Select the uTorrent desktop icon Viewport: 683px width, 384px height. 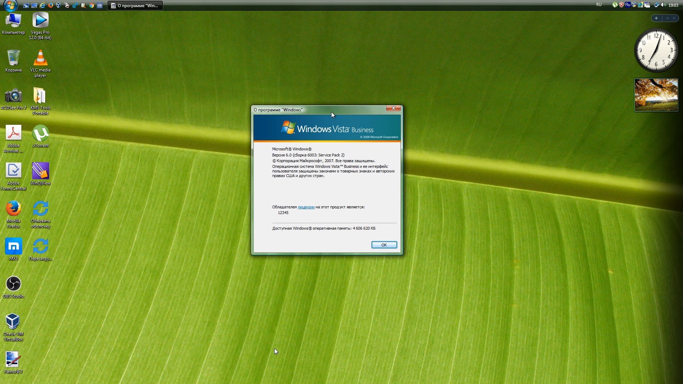coord(41,136)
